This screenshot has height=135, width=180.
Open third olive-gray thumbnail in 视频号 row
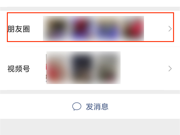108,67
